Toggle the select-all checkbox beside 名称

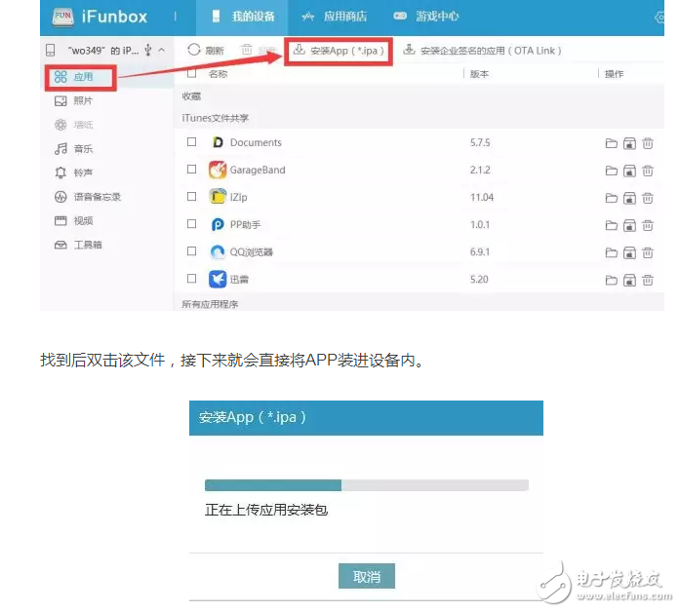tap(191, 73)
